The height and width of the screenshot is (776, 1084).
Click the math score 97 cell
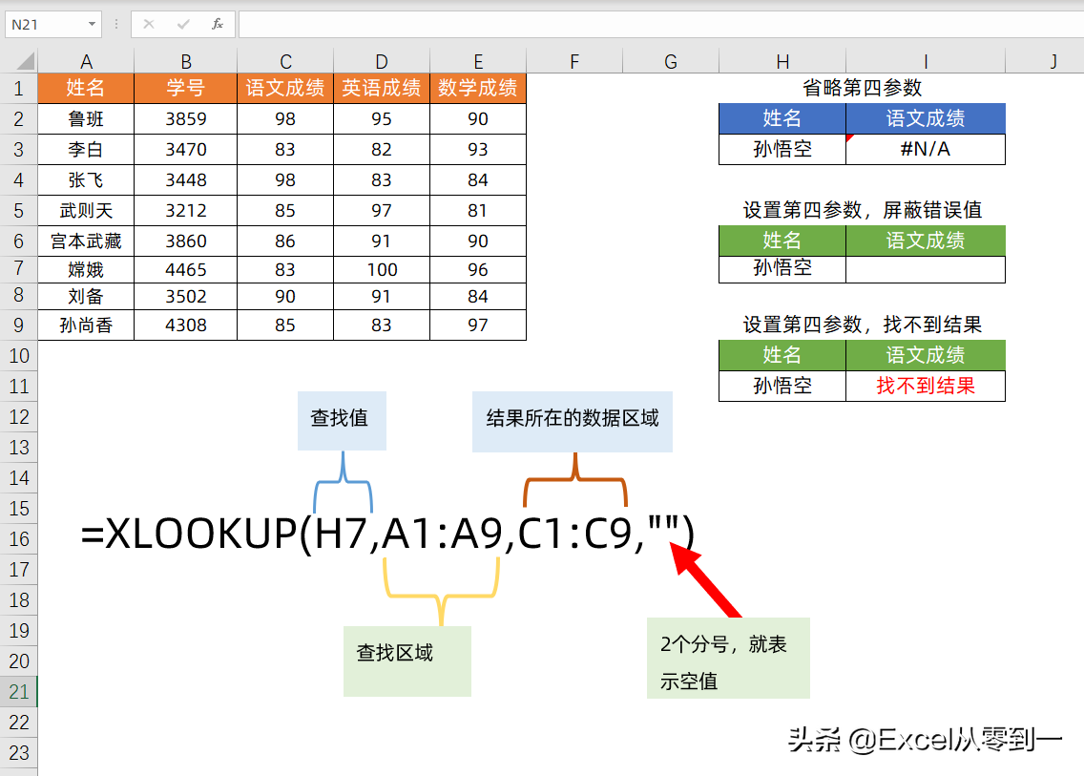click(478, 325)
